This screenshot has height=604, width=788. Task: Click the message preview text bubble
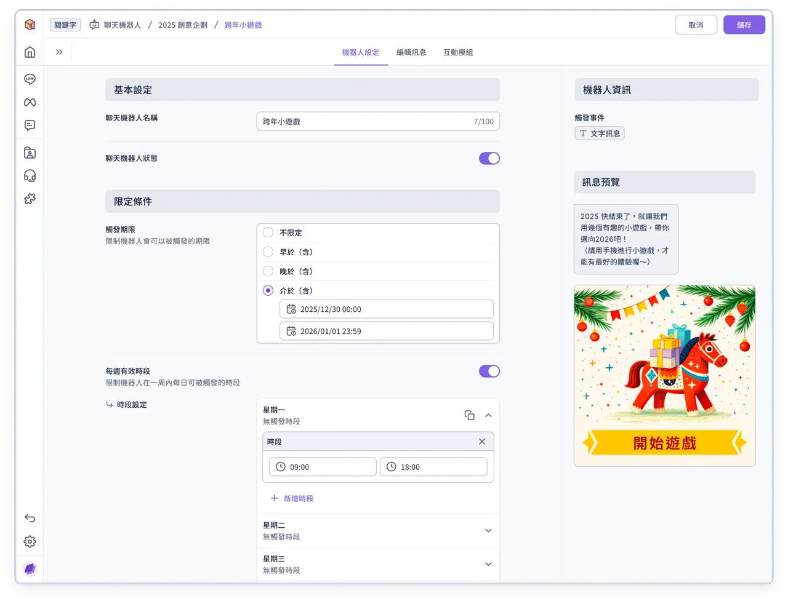(x=626, y=239)
